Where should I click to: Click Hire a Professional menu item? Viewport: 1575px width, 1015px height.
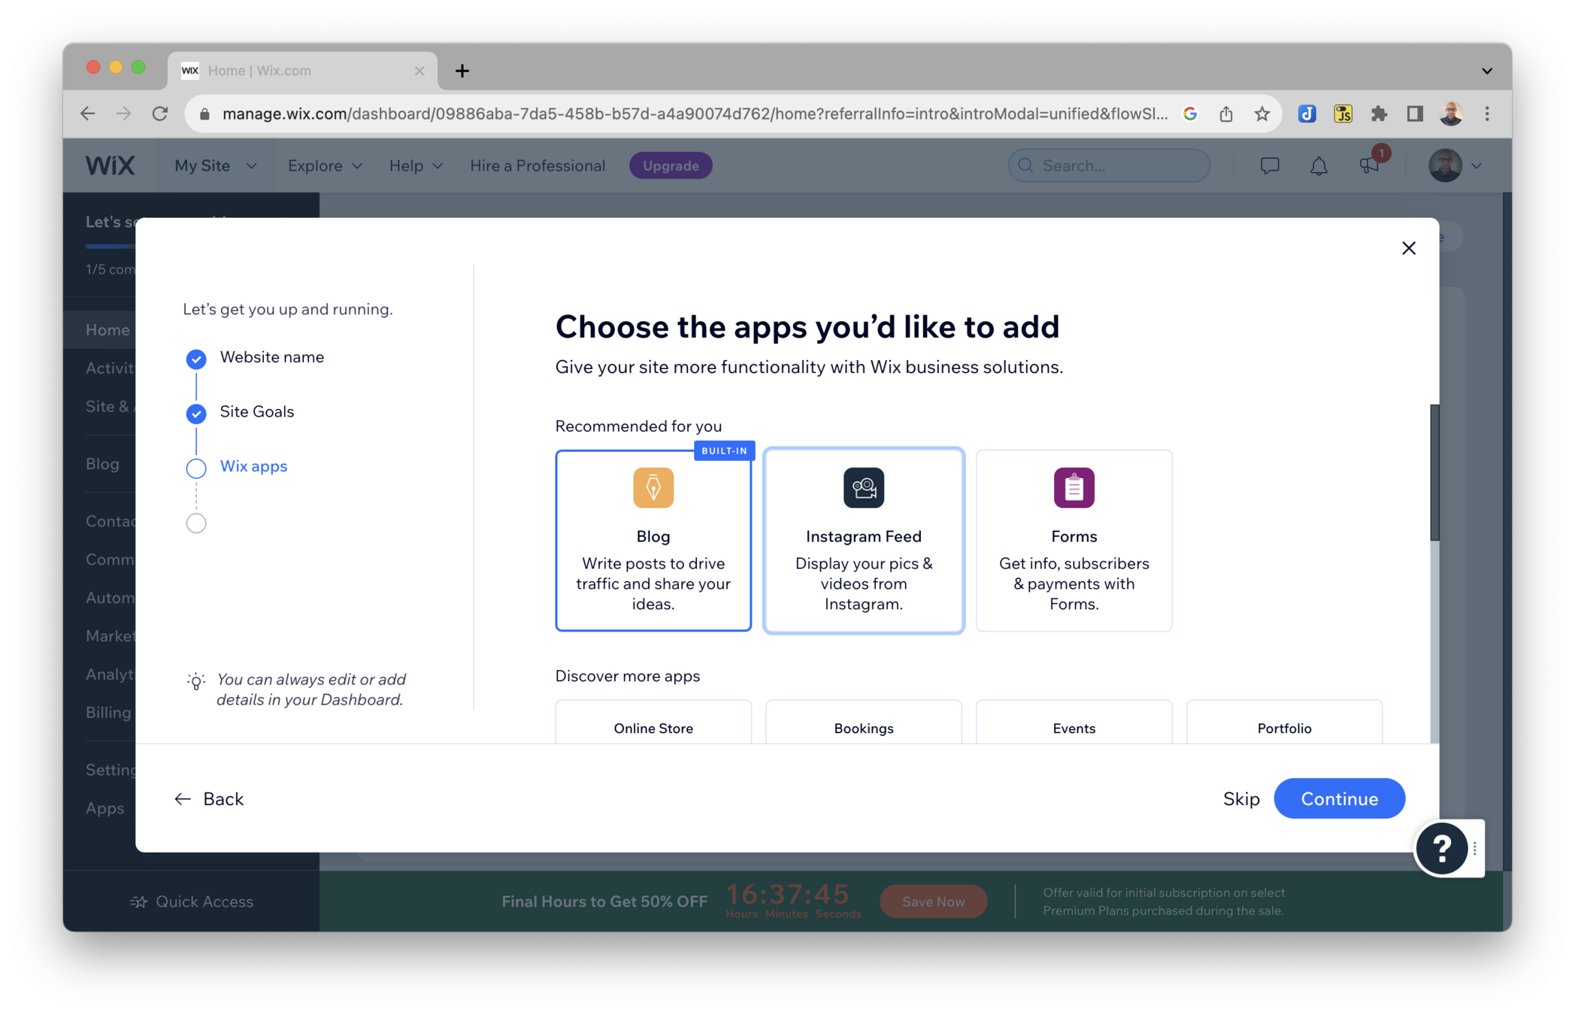point(538,165)
